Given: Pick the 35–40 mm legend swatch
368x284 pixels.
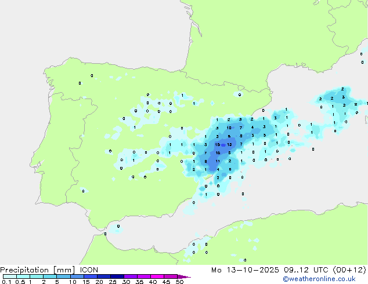Looking at the screenshot, I should pyautogui.click(x=144, y=276).
